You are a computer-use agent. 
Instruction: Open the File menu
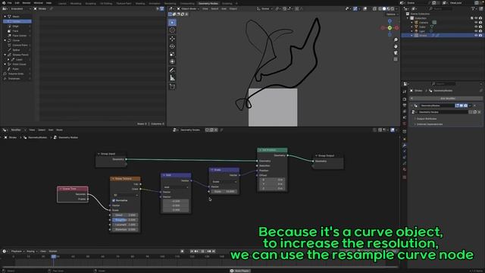tap(10, 3)
